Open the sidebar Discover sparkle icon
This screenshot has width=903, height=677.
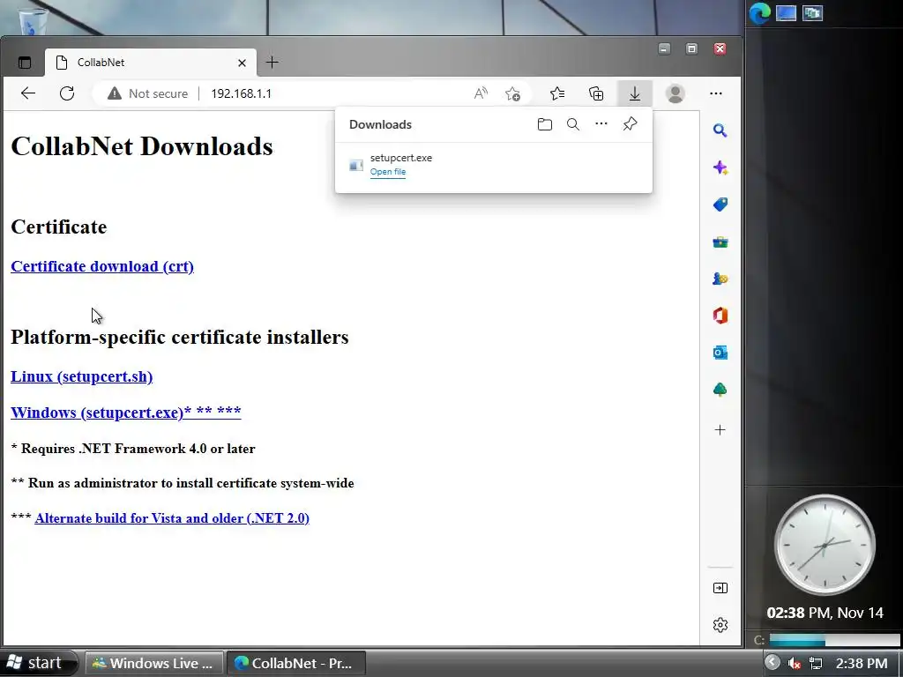720,167
